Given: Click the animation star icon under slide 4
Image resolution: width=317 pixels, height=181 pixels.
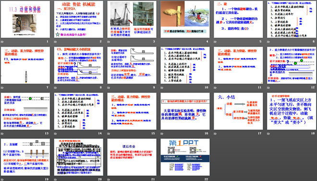Looking at the screenshot, I should (x=162, y=42).
